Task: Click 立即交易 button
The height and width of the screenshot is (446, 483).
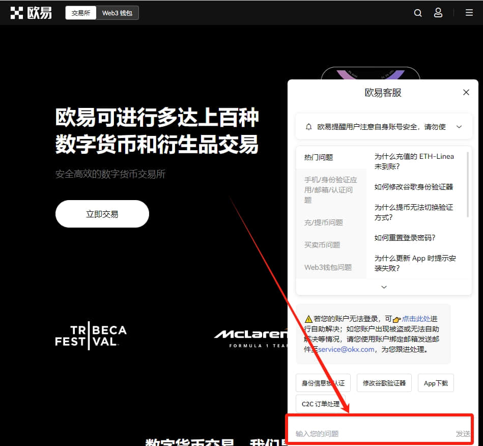Action: click(x=102, y=214)
